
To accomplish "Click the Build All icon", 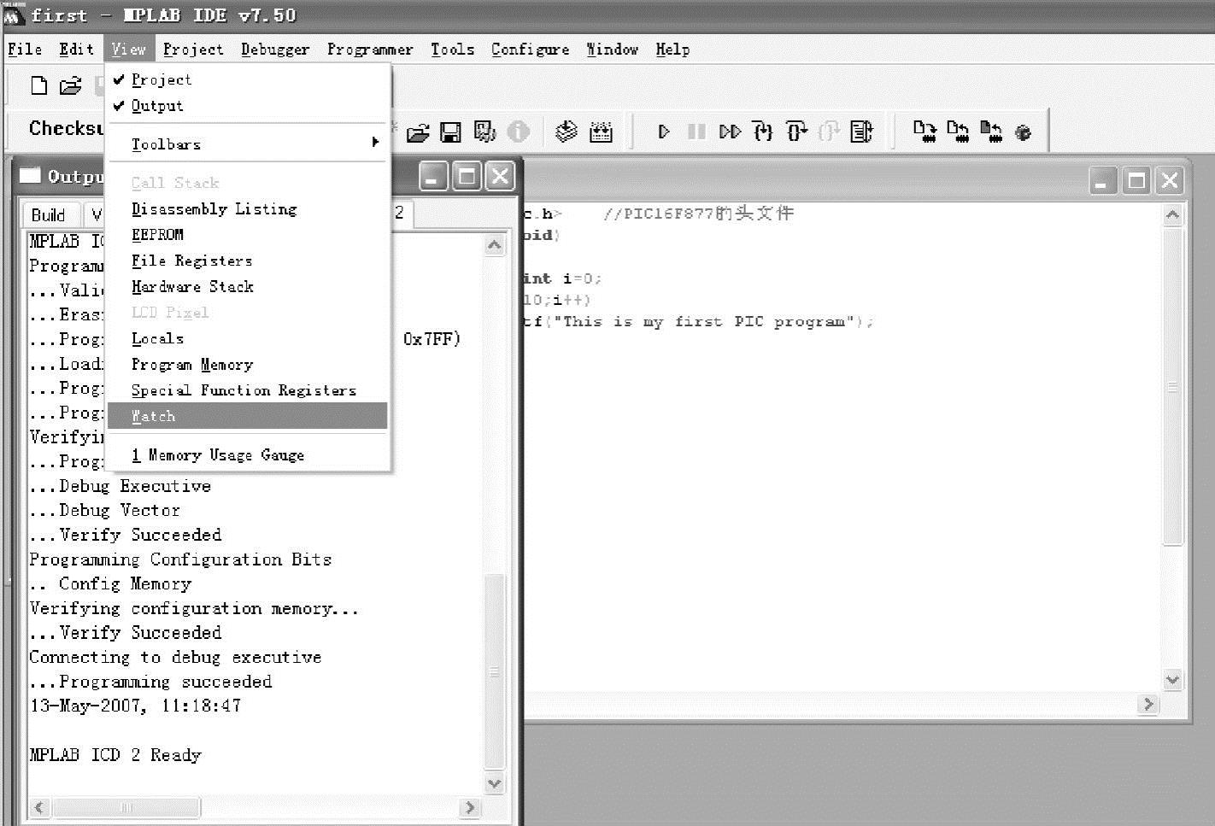I will pyautogui.click(x=602, y=132).
